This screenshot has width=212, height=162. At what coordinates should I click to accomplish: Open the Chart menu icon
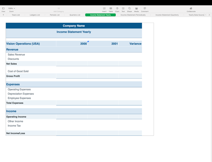point(117,8)
